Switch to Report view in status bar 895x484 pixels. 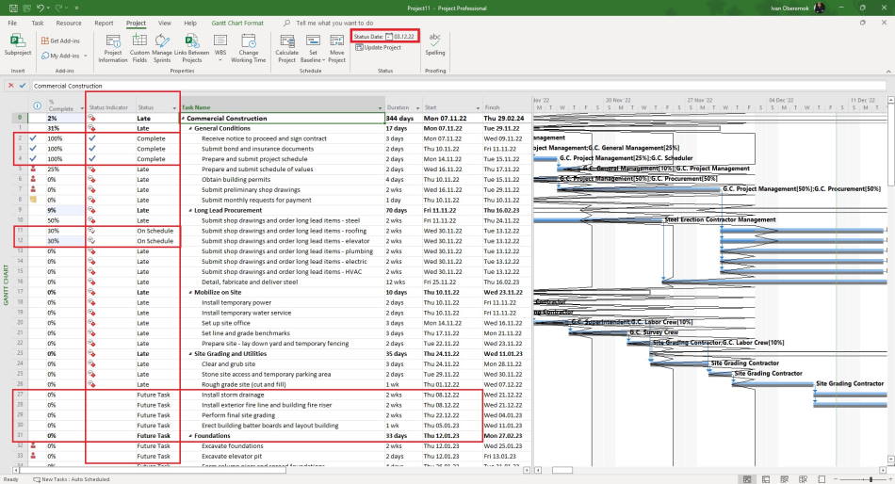pyautogui.click(x=822, y=479)
